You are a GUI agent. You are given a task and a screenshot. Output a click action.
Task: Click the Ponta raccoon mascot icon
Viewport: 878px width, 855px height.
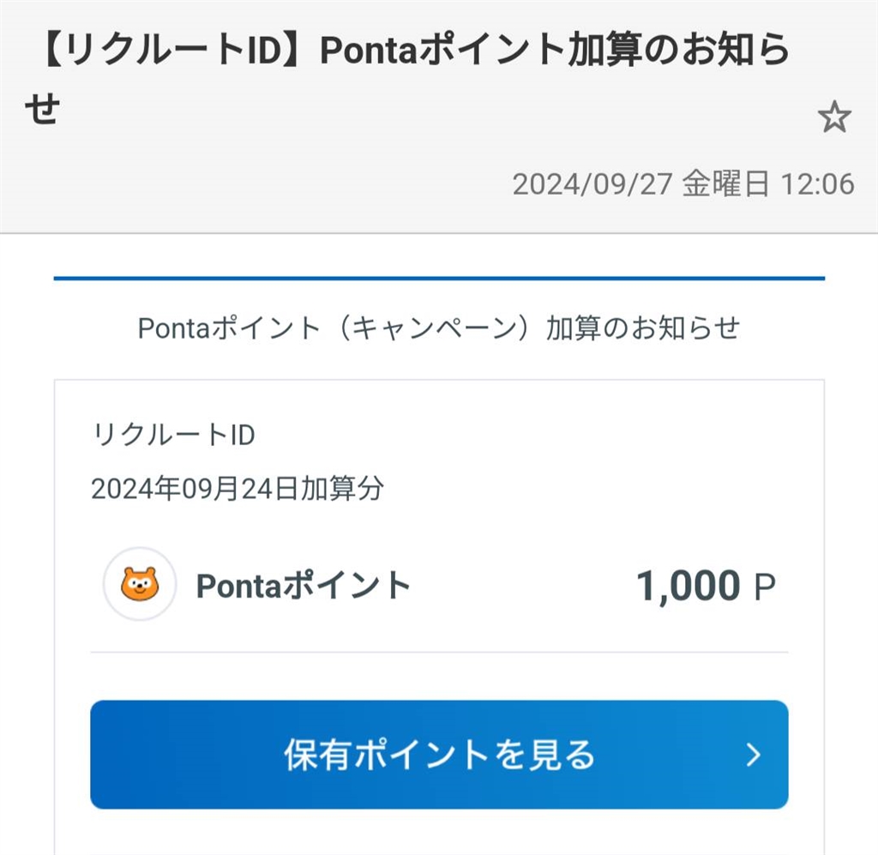(140, 585)
